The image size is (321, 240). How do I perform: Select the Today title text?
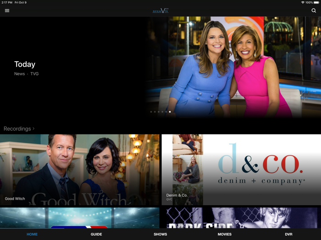[x=25, y=64]
